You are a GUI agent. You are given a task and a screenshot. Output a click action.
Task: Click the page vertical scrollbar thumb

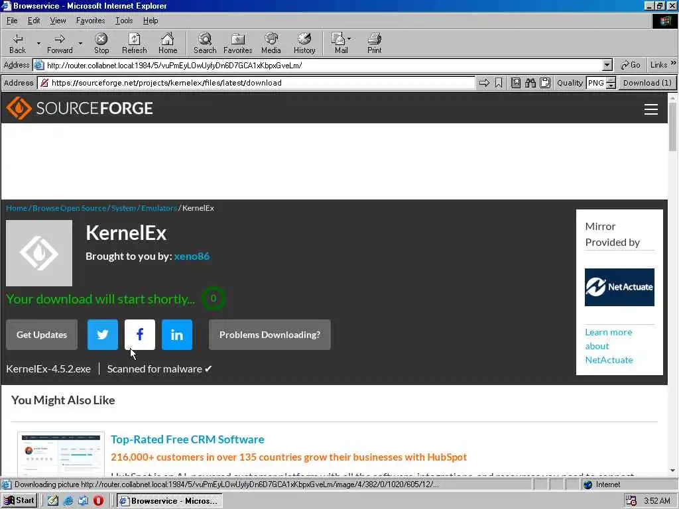click(x=672, y=127)
